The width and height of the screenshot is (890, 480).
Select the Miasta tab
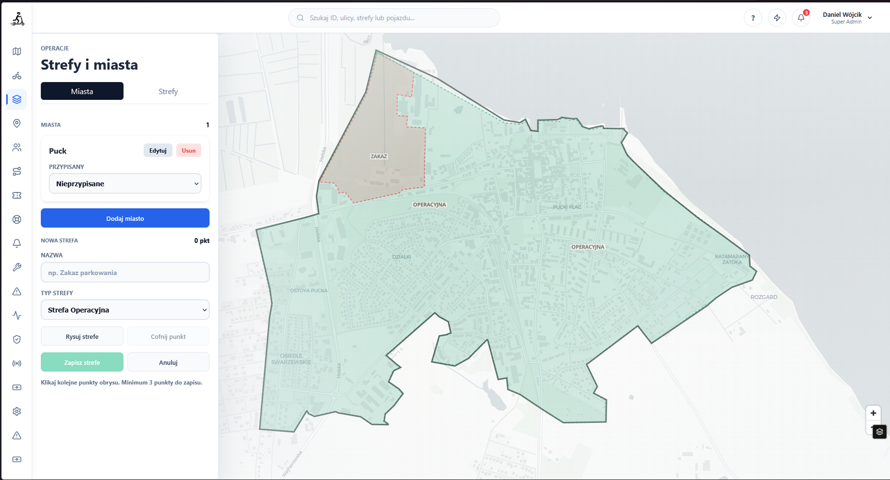(x=82, y=91)
